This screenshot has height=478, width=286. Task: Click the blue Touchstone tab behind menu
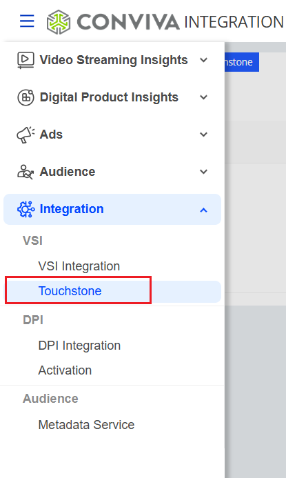pos(242,62)
